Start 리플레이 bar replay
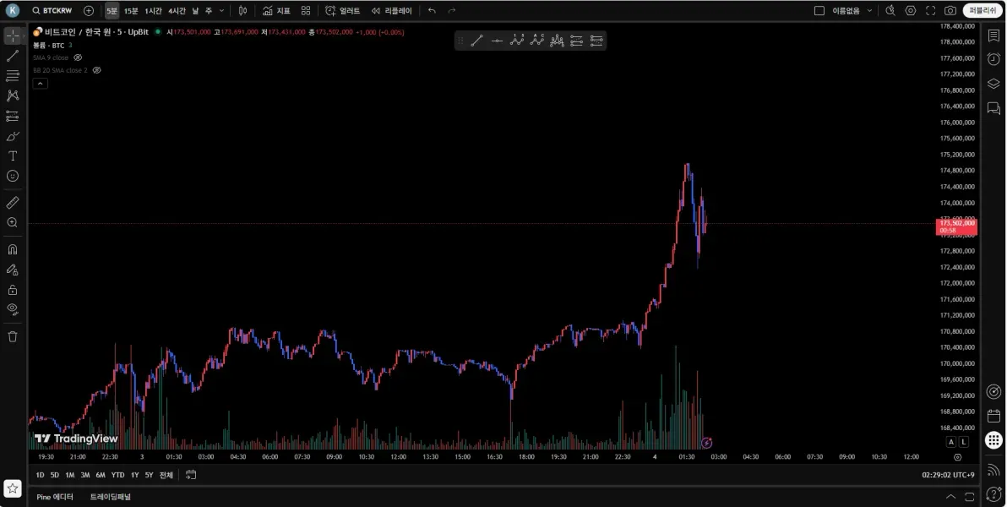Image resolution: width=1007 pixels, height=507 pixels. pyautogui.click(x=391, y=11)
